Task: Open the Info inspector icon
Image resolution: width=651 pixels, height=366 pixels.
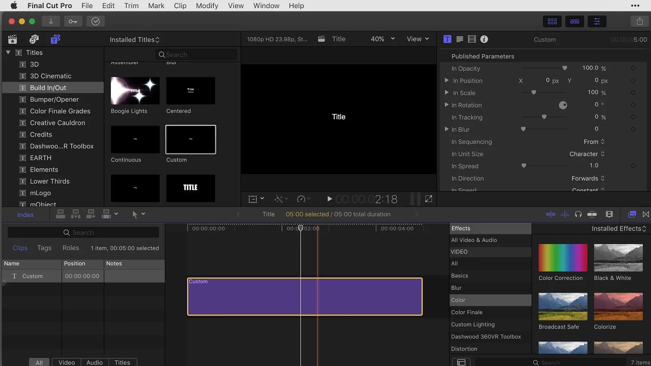Action: (484, 39)
